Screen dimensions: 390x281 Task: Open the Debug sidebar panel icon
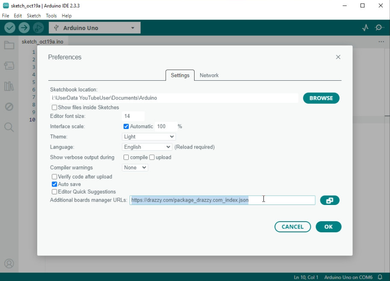pos(9,107)
